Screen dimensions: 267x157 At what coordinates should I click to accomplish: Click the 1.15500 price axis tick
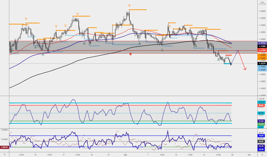(x=262, y=74)
